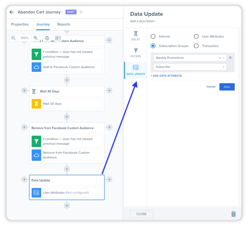Add step below Remove from Facebook Custom Audience
Image resolution: width=248 pixels, height=226 pixels.
67,169
